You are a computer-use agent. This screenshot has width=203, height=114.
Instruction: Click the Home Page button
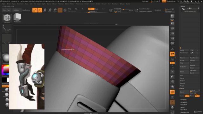[x=6, y=10]
